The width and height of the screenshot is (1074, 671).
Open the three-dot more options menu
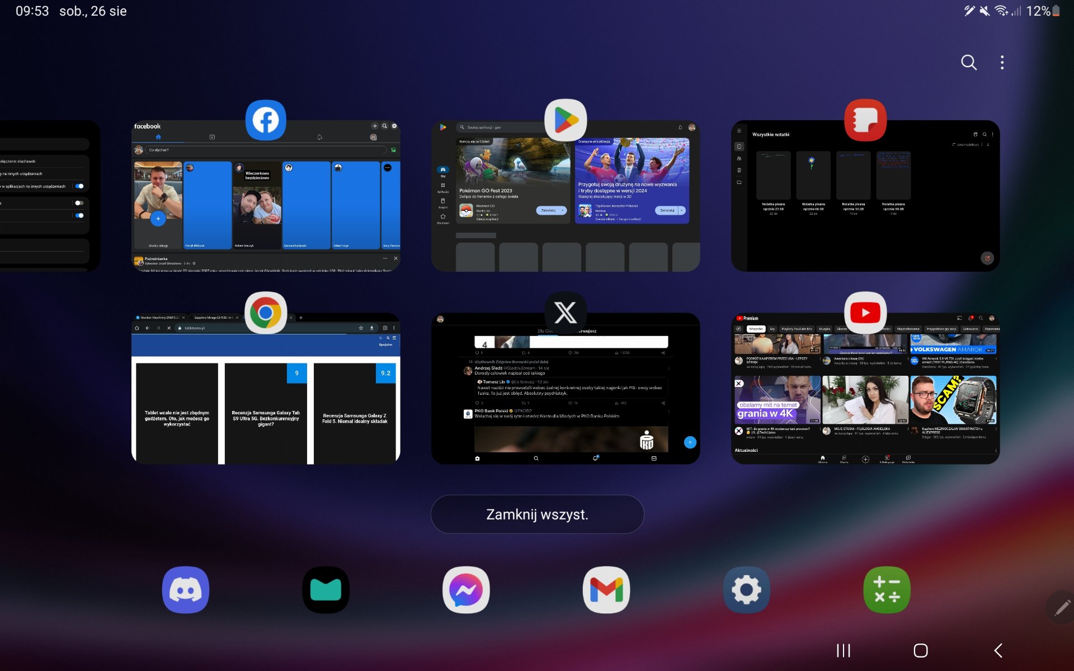1002,63
